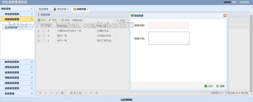Focus the 班级名称 search field in the toolbar
Viewport: 253px width, 102px height.
click(100, 20)
